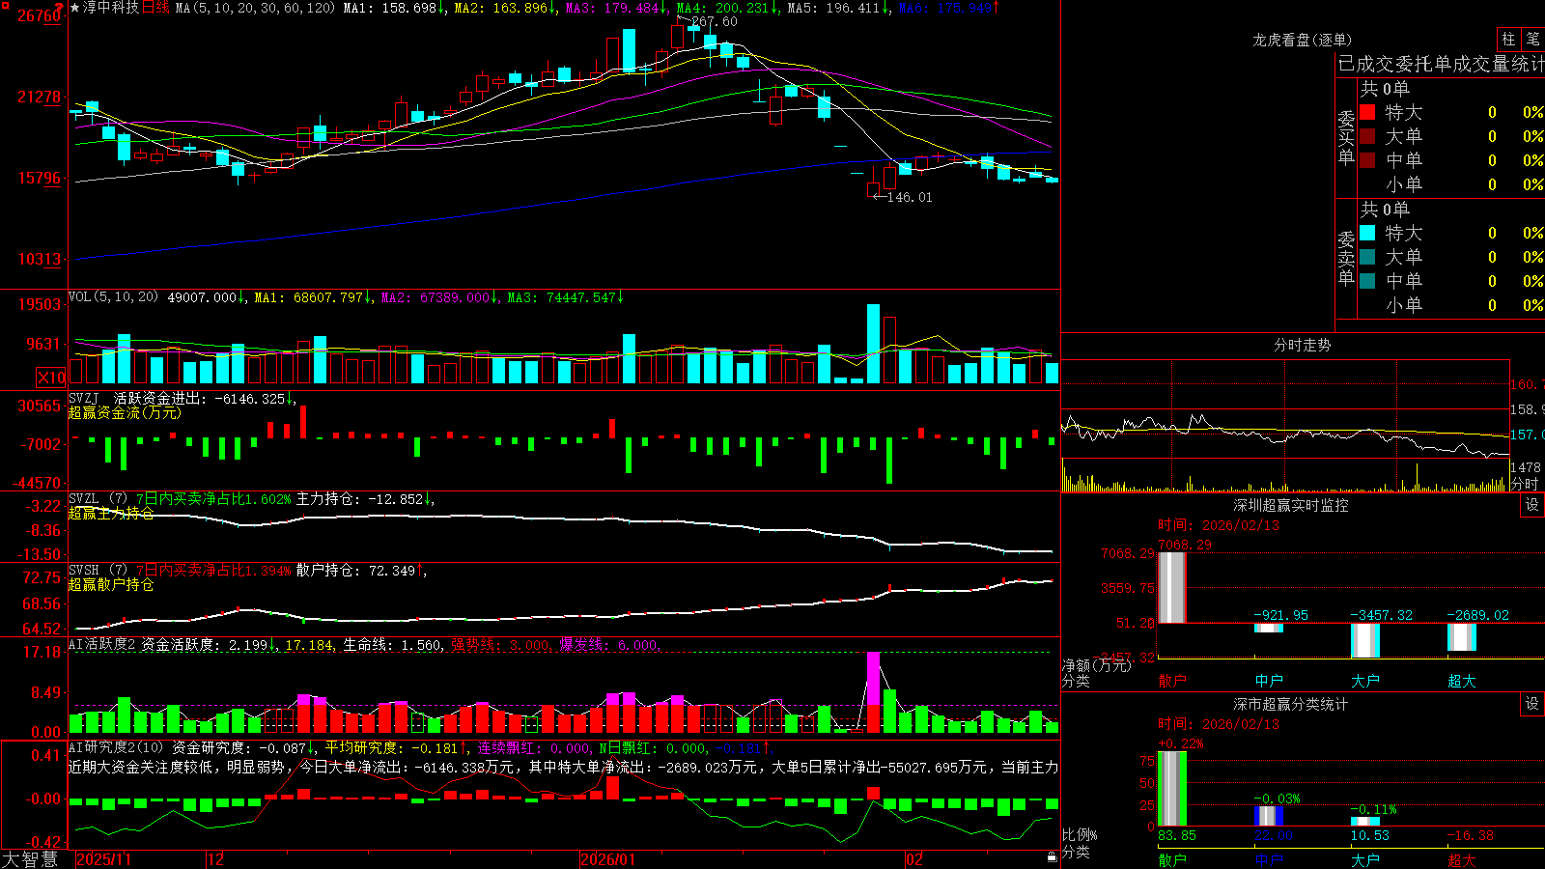Image resolution: width=1545 pixels, height=869 pixels.
Task: Open 设 settings for 深圳超赢实时监控 panel
Action: pos(1532,505)
